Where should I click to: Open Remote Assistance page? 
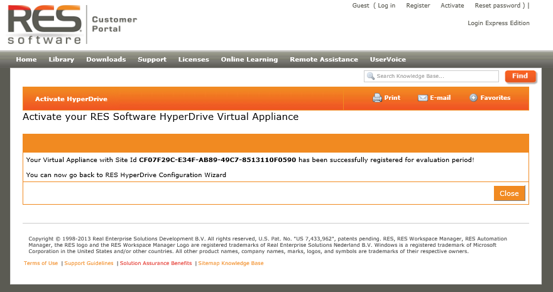pos(324,59)
